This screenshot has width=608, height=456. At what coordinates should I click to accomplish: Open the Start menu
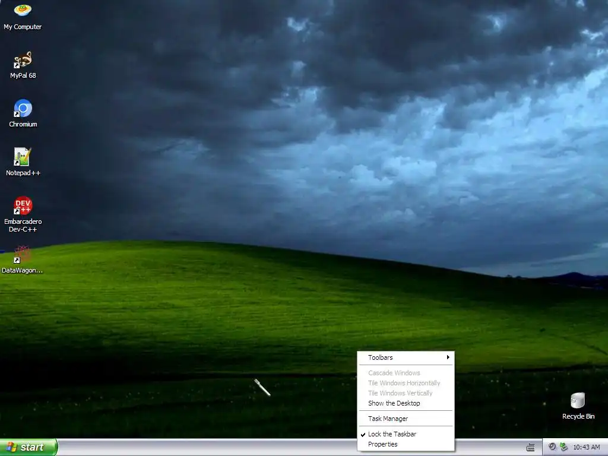(28, 447)
